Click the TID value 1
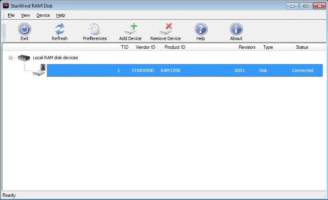The width and height of the screenshot is (328, 200). 119,70
